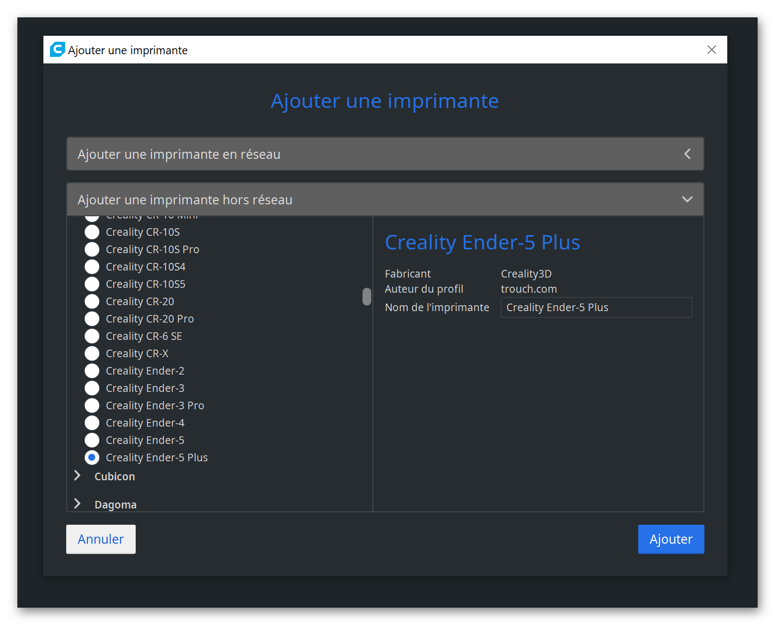Screen dimensions: 775x625
Task: Click the Dagoma group label
Action: coord(116,505)
